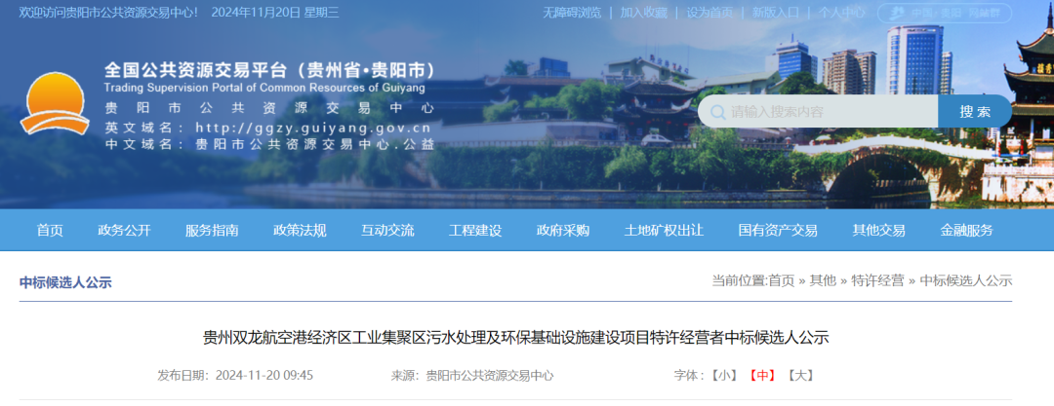Open 政务公开 navigation menu item
The height and width of the screenshot is (406, 1054).
point(124,230)
